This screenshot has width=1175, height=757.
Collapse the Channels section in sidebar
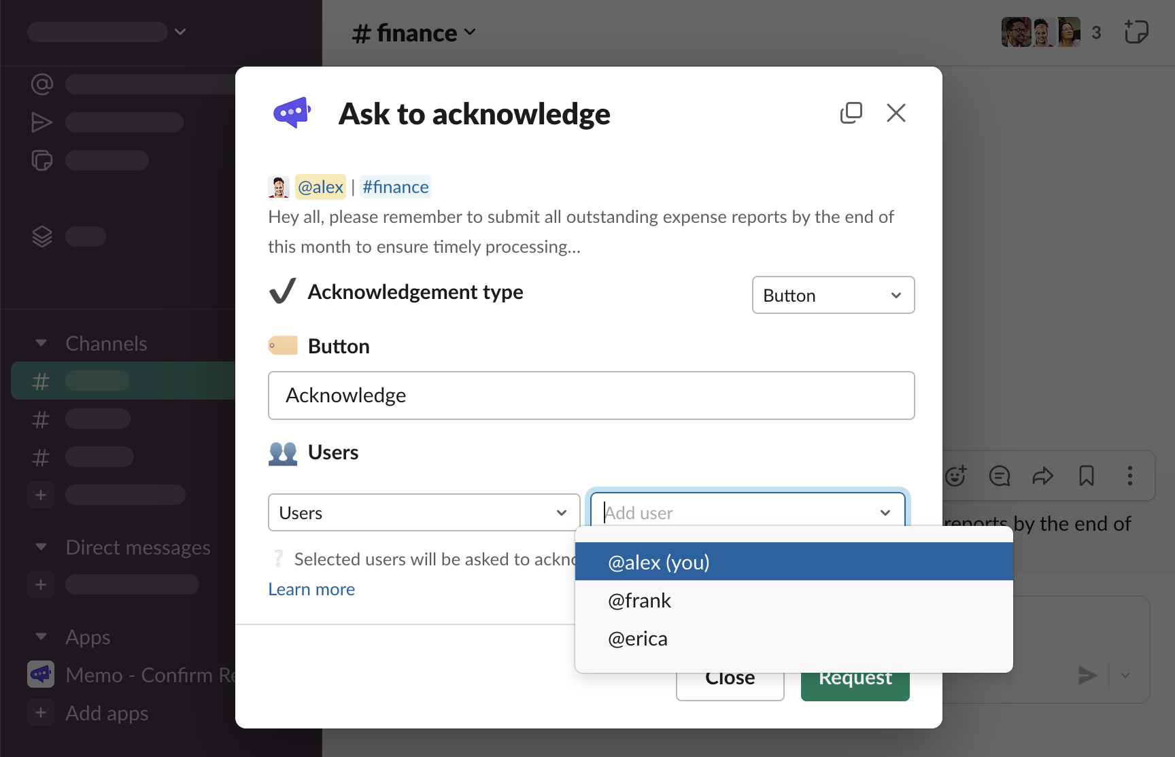[x=41, y=343]
